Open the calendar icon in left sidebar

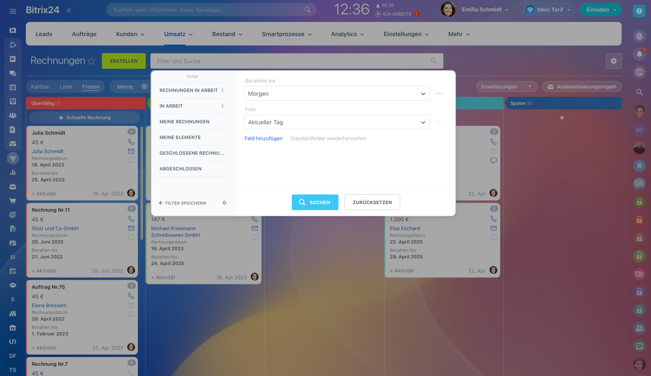(x=13, y=87)
